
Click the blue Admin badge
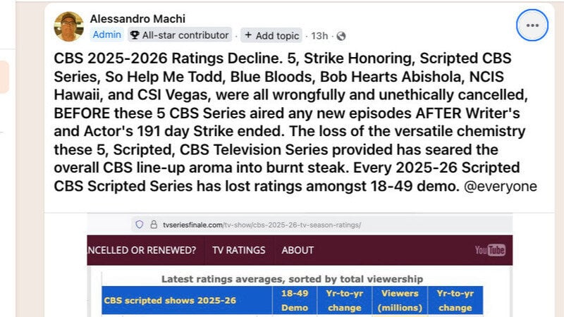pyautogui.click(x=106, y=35)
